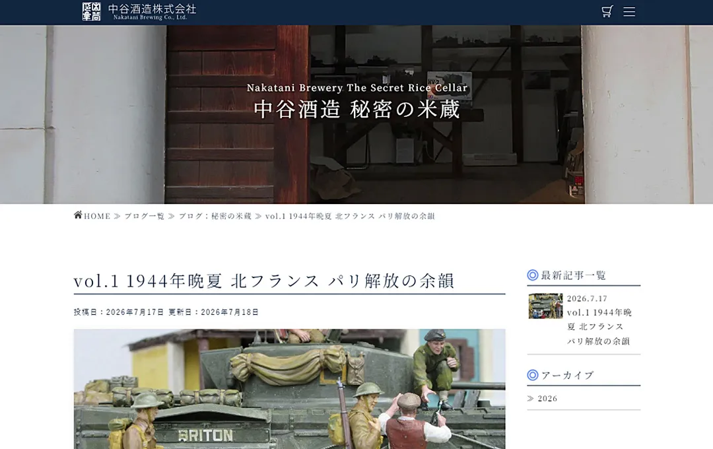Click the hero title 中谷酒造 秘密の米蔵

tap(357, 109)
